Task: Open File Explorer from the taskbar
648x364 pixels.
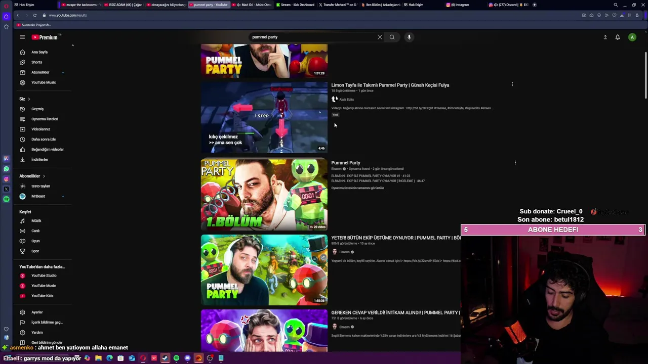Action: click(x=98, y=358)
